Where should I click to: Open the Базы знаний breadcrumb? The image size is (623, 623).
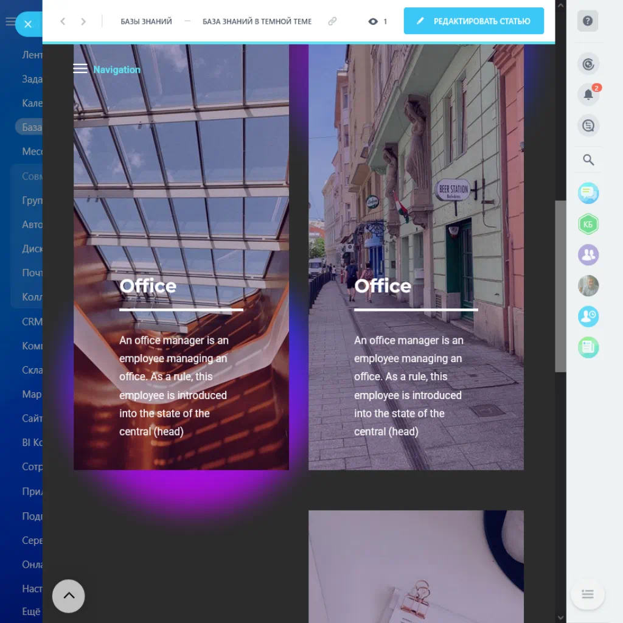(x=146, y=21)
